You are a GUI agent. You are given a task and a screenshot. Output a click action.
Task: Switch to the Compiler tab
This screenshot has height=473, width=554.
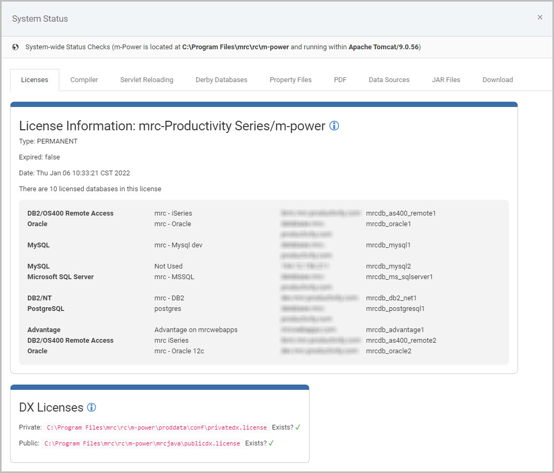coord(84,80)
